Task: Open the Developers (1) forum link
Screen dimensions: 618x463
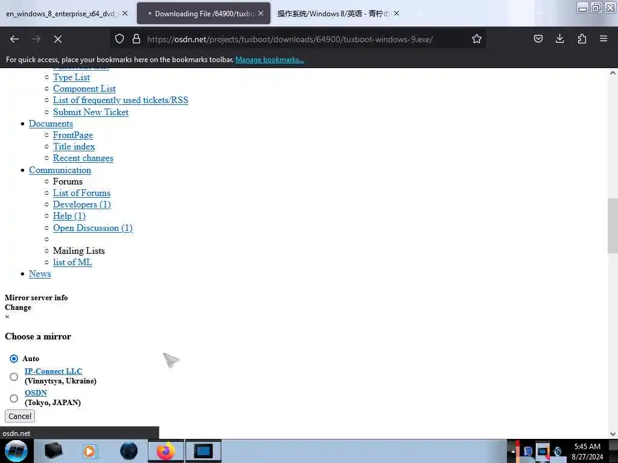Action: 82,204
